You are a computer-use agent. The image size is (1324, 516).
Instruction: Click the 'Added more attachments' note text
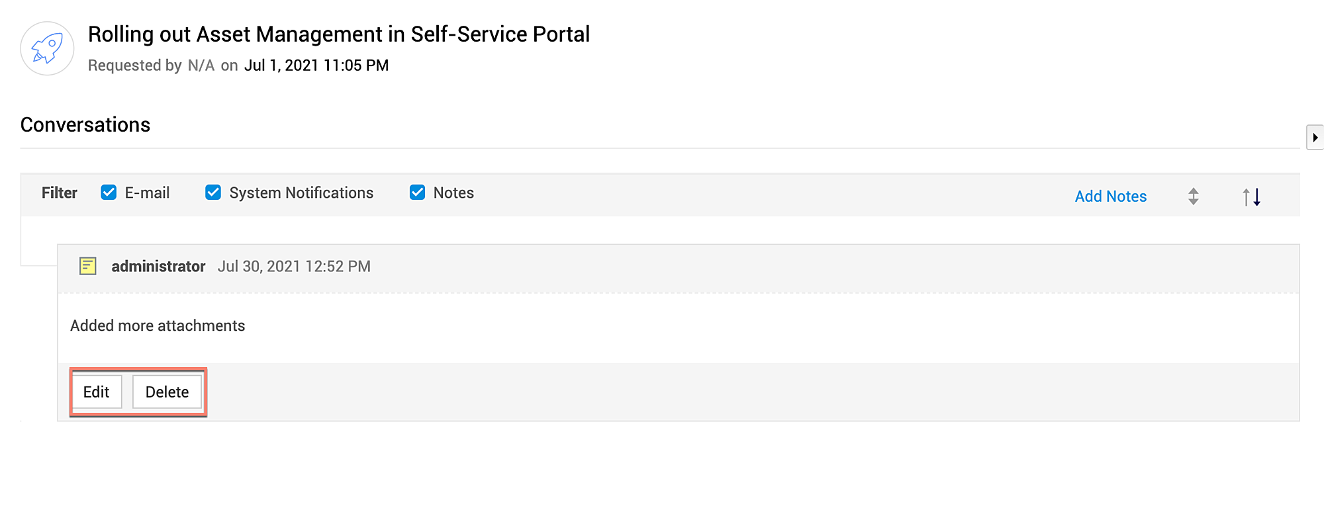click(x=158, y=325)
